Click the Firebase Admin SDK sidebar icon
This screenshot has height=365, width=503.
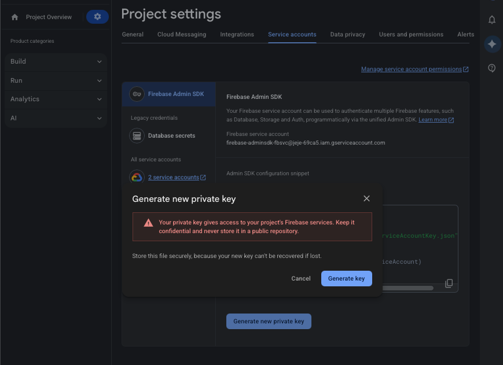(x=137, y=93)
